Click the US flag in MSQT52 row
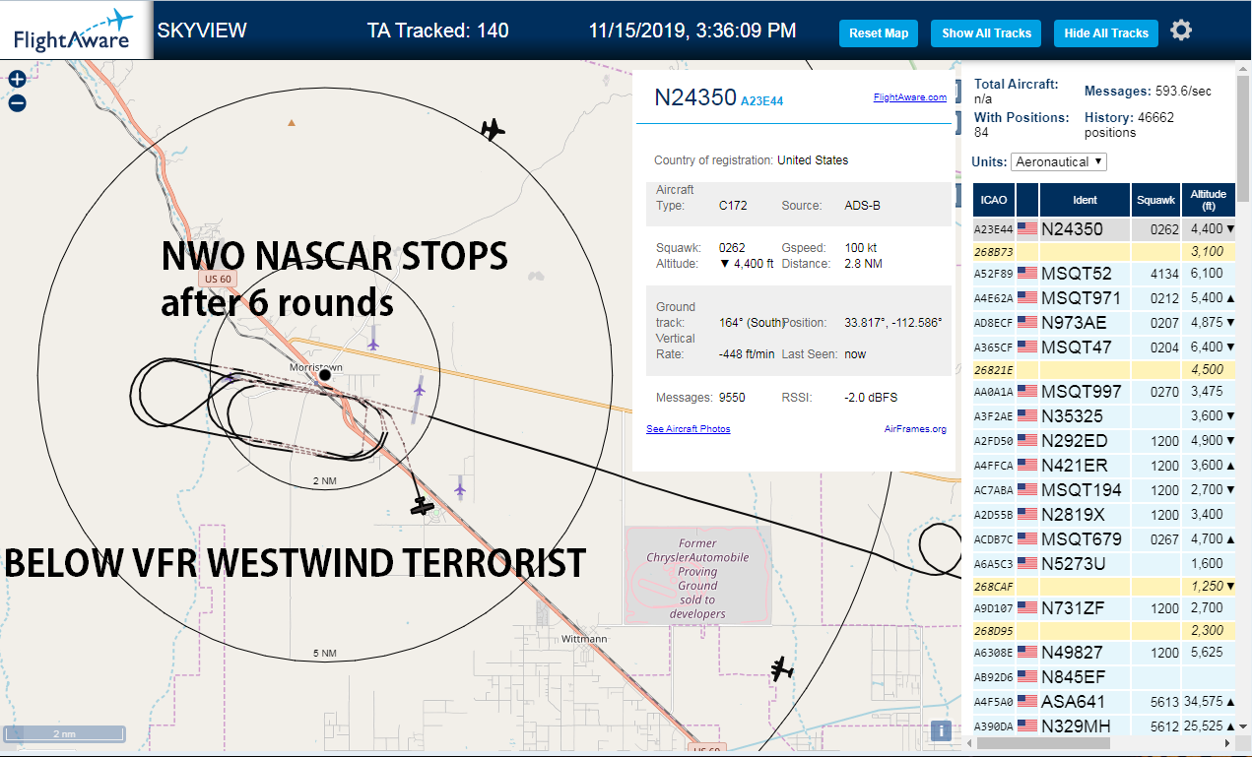 point(1027,274)
